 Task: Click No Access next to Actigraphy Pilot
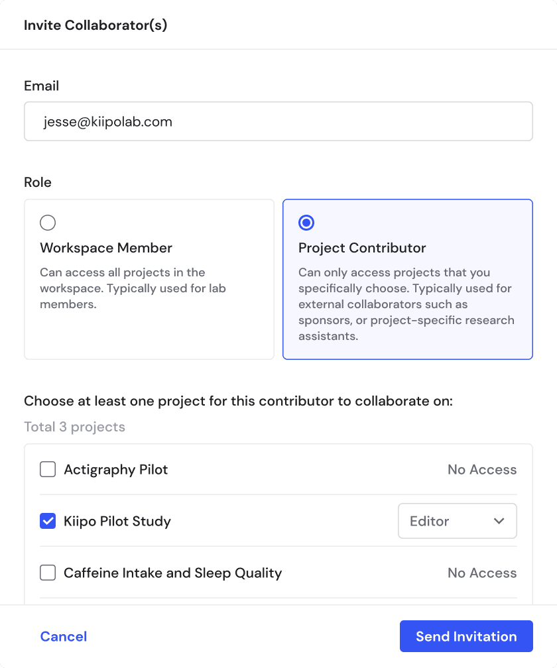pos(482,469)
